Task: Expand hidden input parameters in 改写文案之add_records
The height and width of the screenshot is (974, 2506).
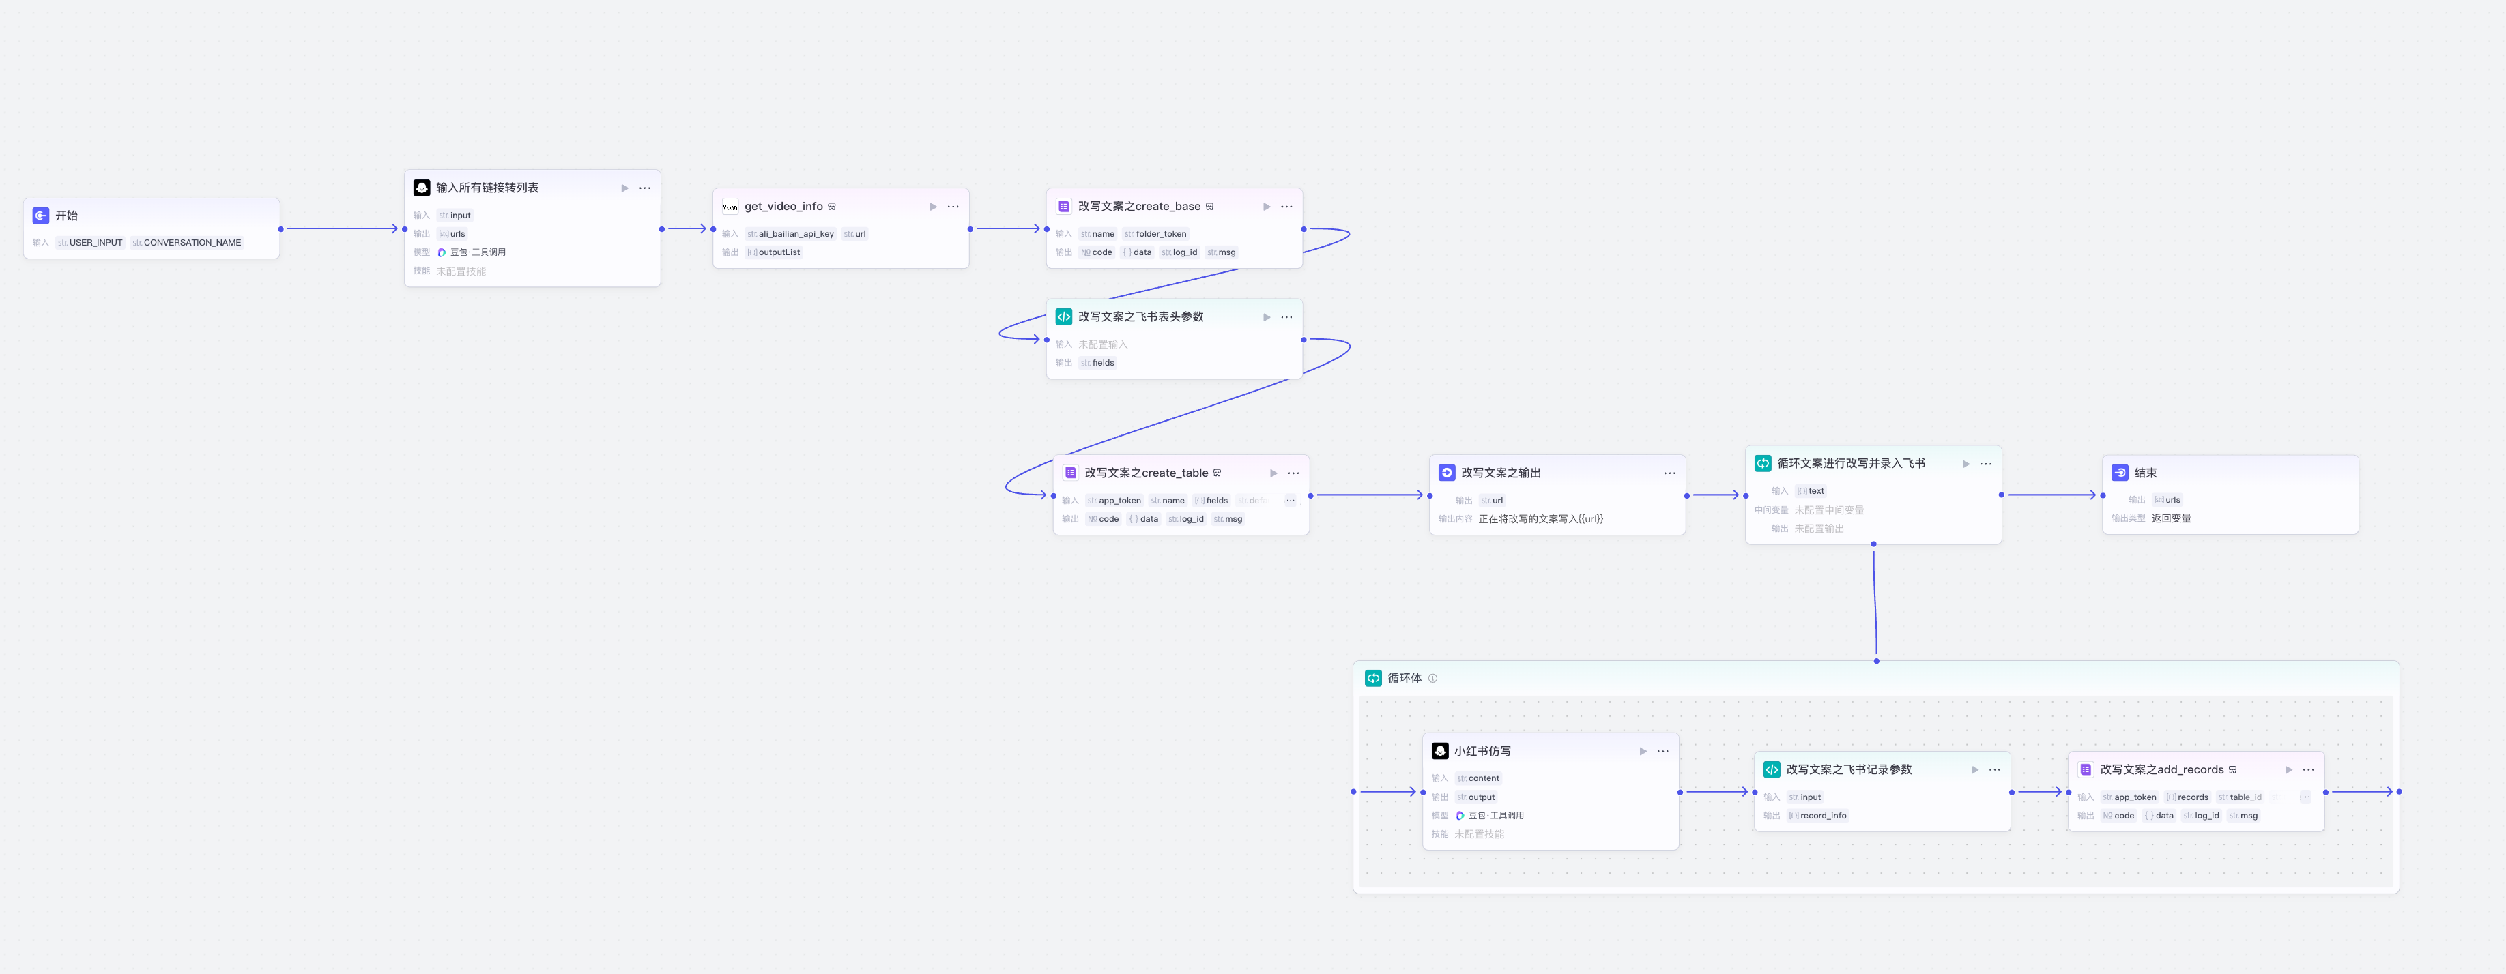Action: point(2305,797)
